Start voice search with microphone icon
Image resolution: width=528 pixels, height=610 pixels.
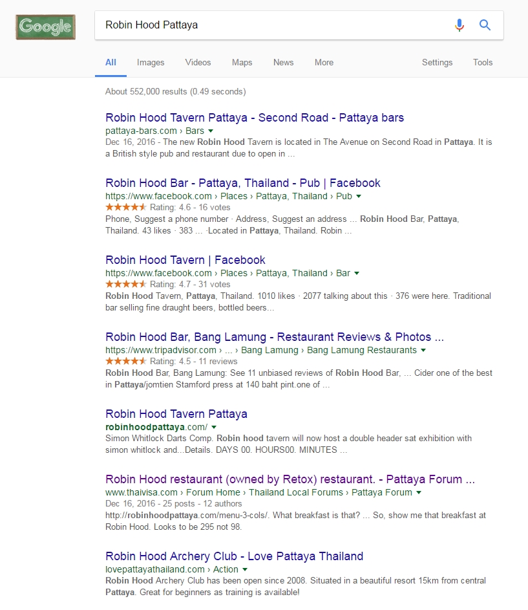pos(459,25)
